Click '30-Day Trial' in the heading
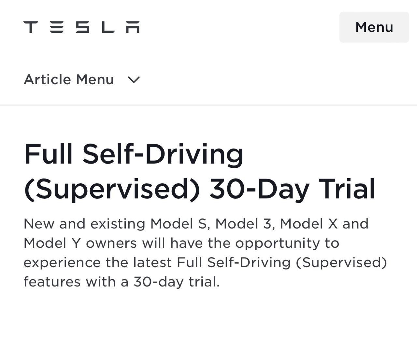The width and height of the screenshot is (417, 344). click(292, 189)
